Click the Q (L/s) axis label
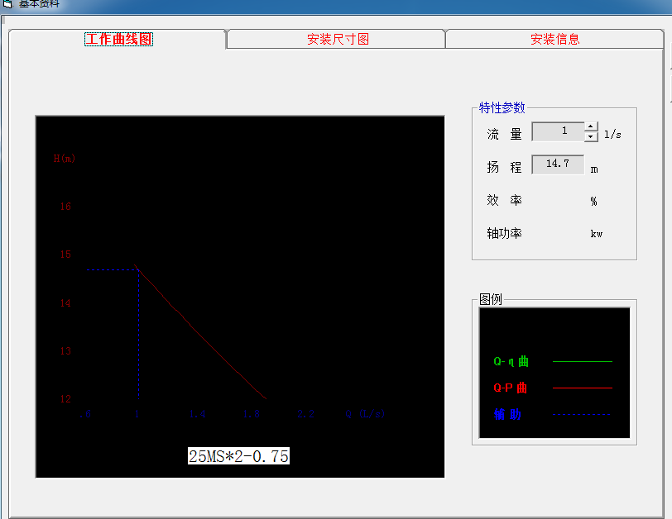672x519 pixels. 365,414
